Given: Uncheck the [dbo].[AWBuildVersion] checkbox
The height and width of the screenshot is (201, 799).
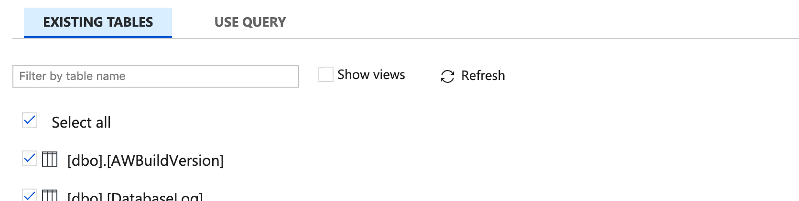Looking at the screenshot, I should [x=30, y=158].
